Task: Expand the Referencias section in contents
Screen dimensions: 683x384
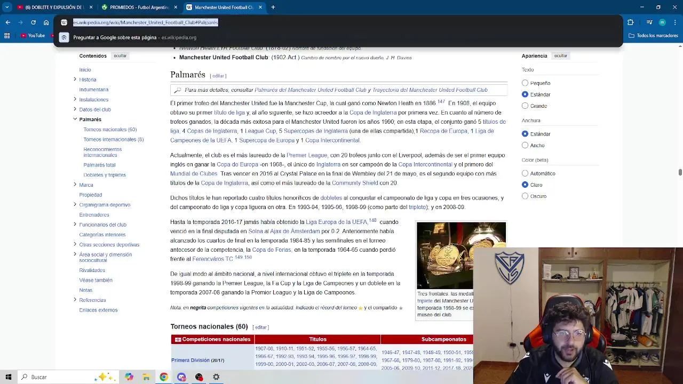Action: point(75,300)
